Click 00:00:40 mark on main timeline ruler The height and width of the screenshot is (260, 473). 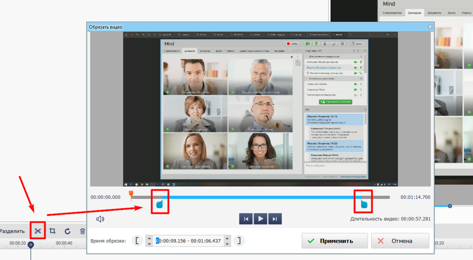pyautogui.click(x=64, y=243)
